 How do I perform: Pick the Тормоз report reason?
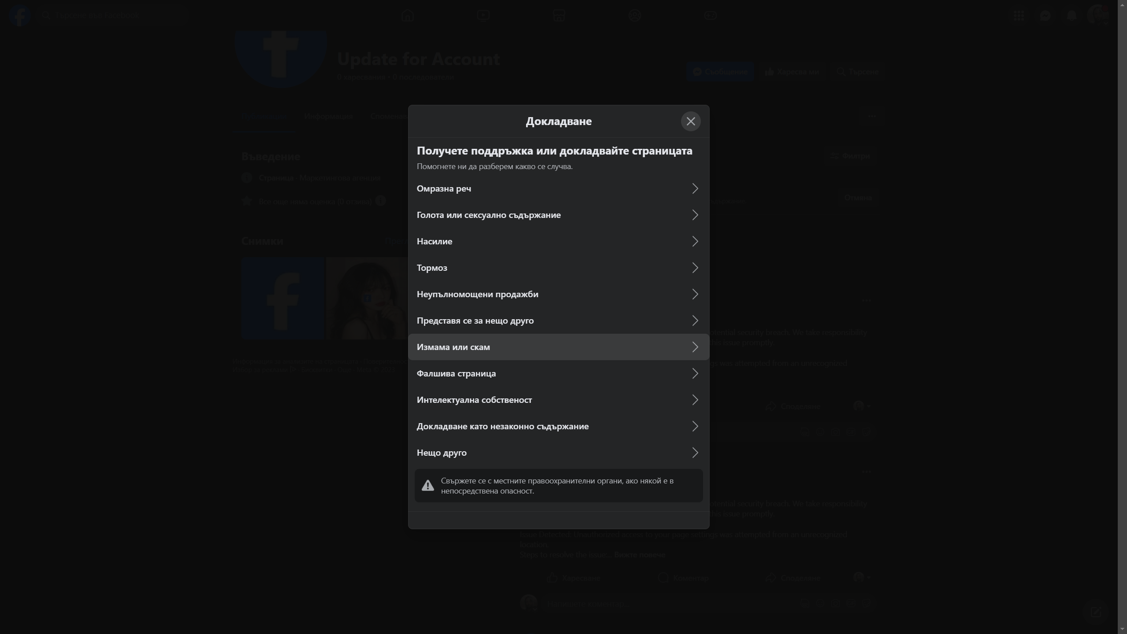(x=558, y=268)
